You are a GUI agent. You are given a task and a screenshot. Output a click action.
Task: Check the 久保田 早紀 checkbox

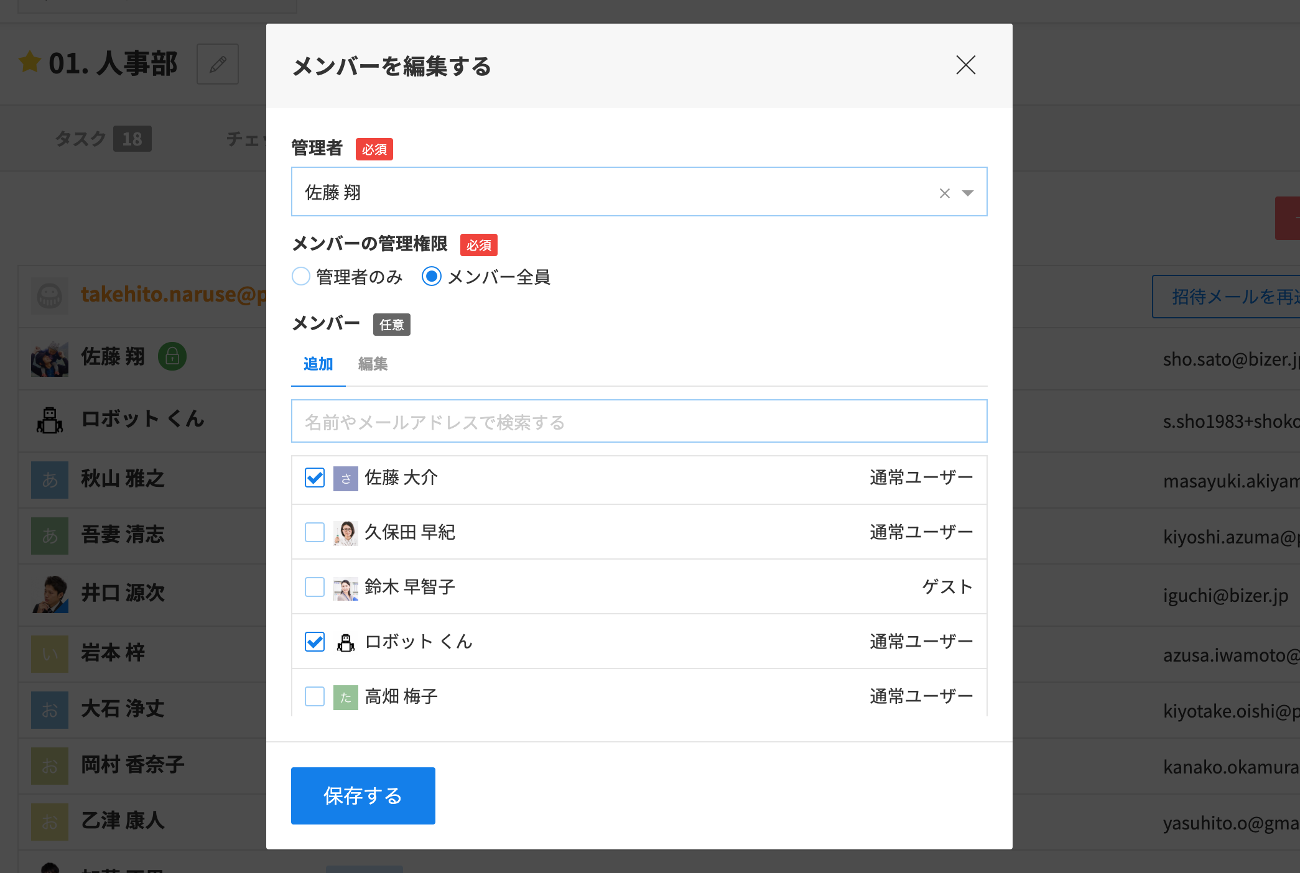[x=315, y=532]
